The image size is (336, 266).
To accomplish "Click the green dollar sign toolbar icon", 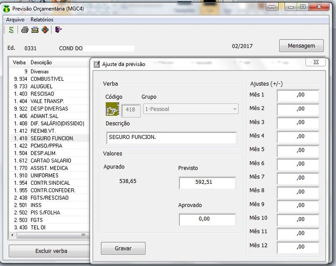I will point(11,30).
